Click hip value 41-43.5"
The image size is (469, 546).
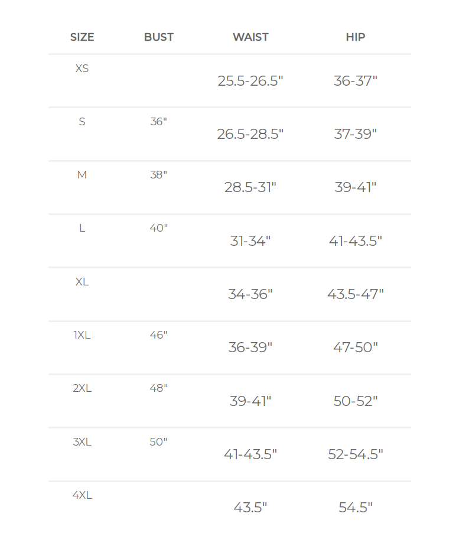(x=356, y=241)
